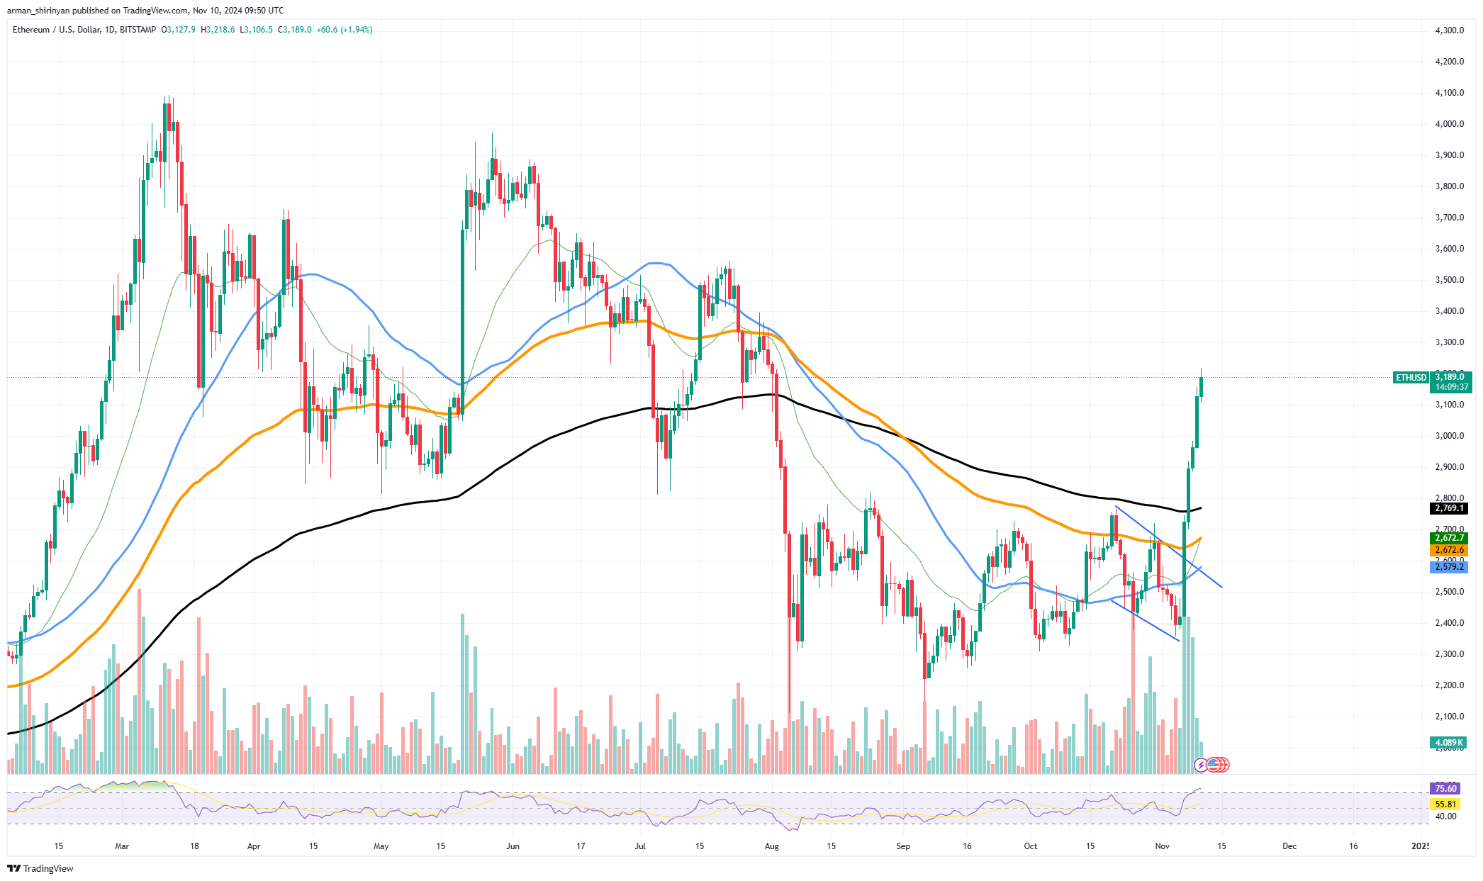The image size is (1483, 881).
Task: Click the +60.6 (+1.94%) change value
Action: [x=344, y=30]
